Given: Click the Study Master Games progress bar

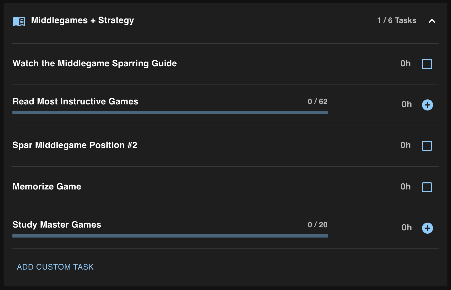Looking at the screenshot, I should click(170, 236).
